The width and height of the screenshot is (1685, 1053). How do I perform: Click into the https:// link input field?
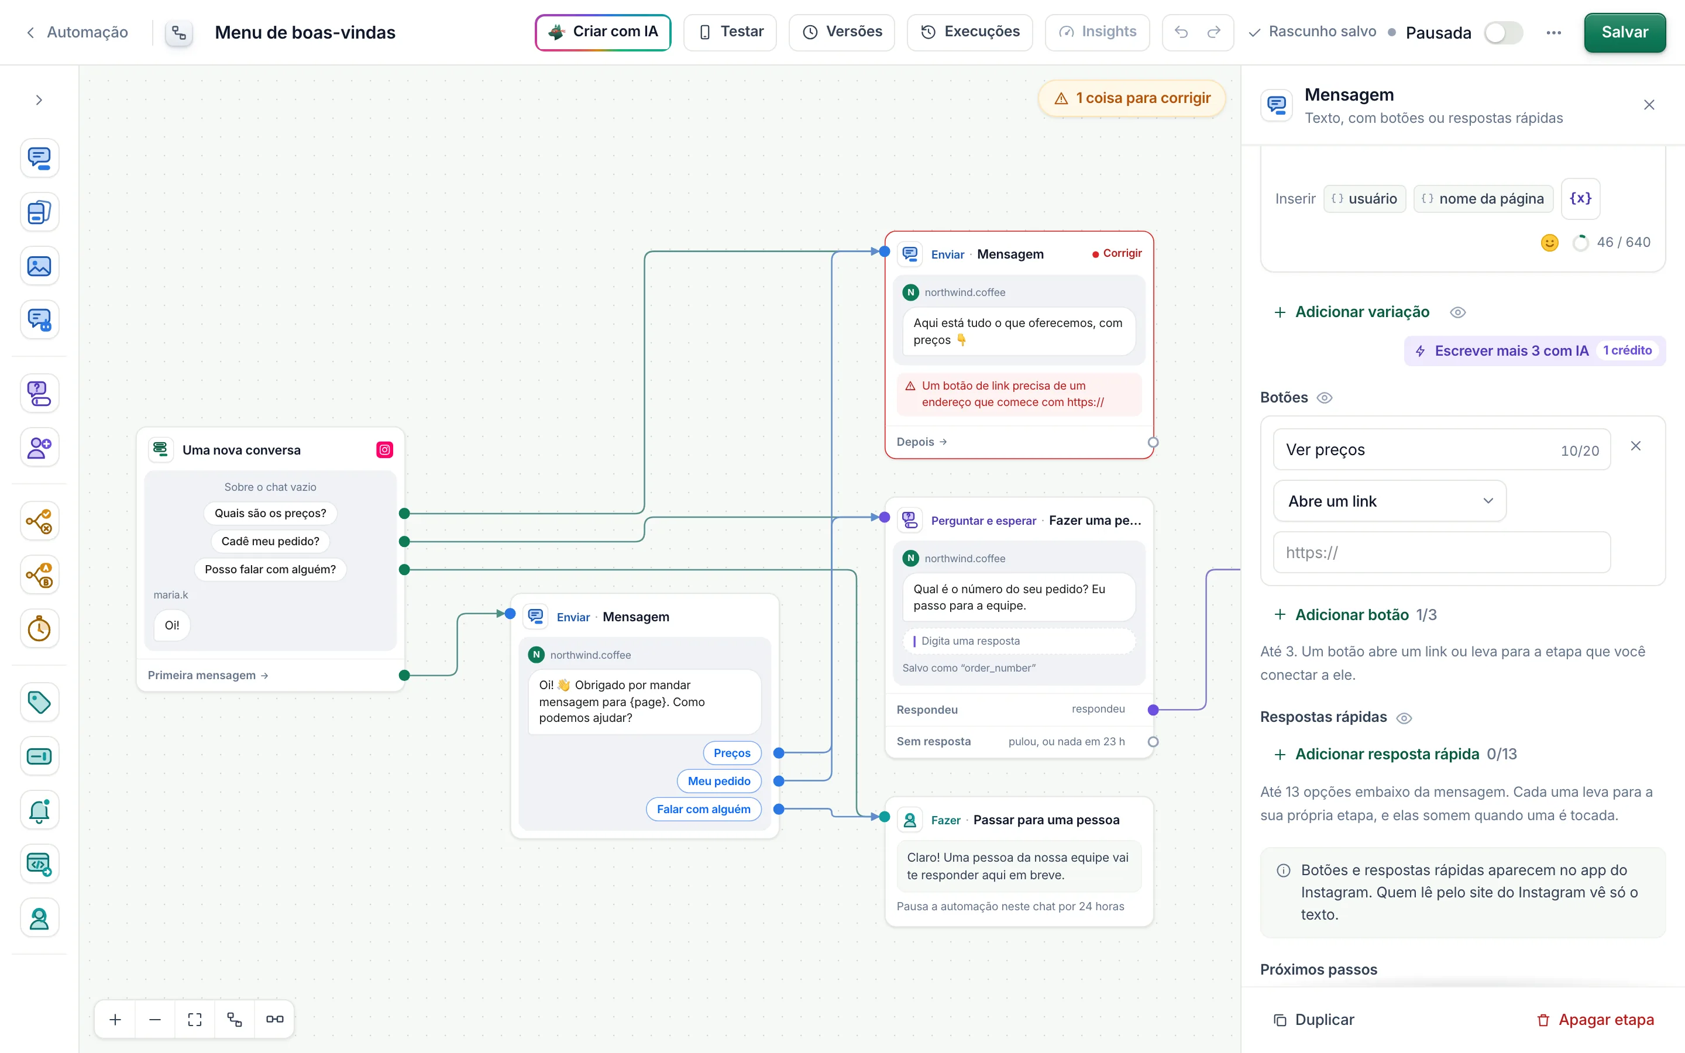point(1441,553)
